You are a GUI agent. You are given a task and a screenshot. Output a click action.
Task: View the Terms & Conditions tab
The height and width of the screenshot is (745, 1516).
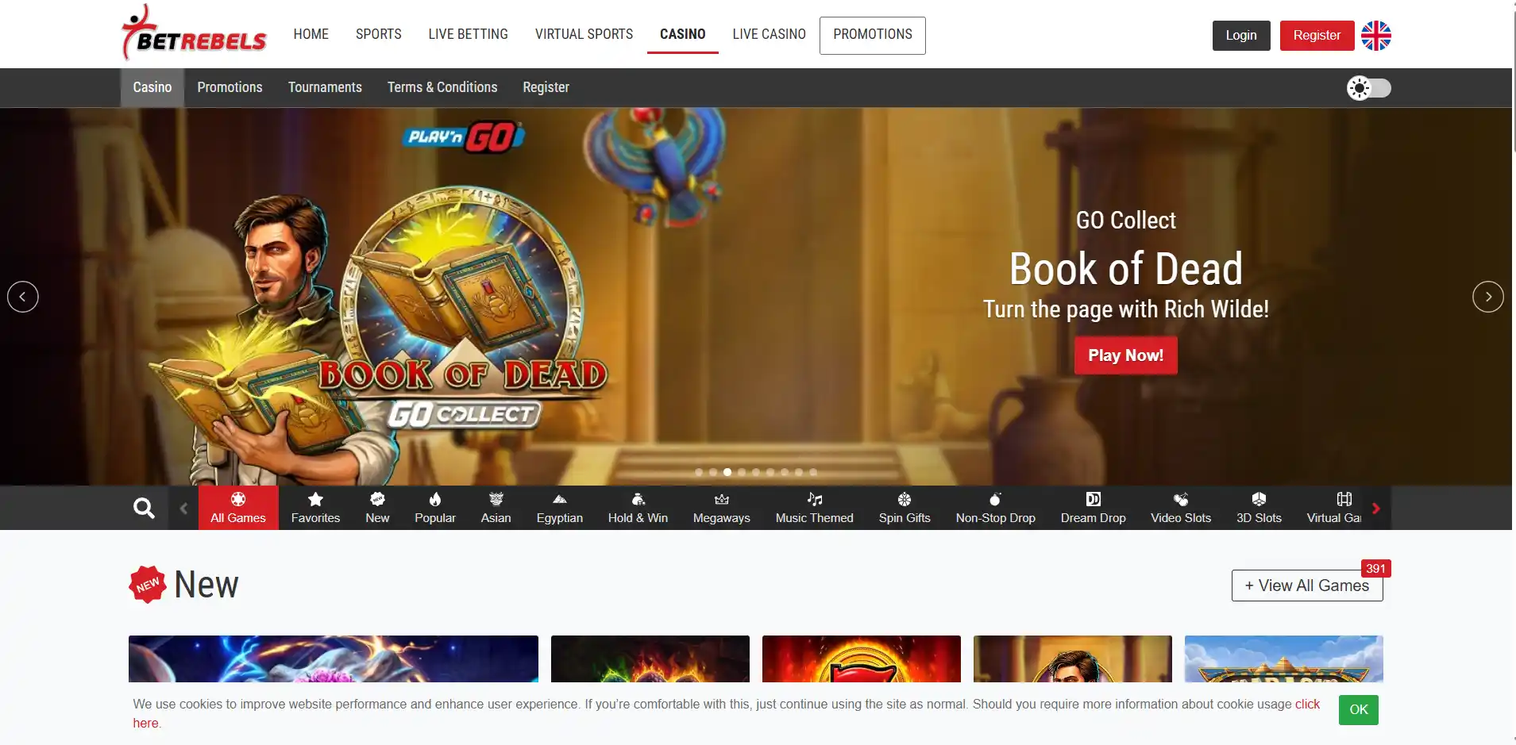pyautogui.click(x=442, y=87)
